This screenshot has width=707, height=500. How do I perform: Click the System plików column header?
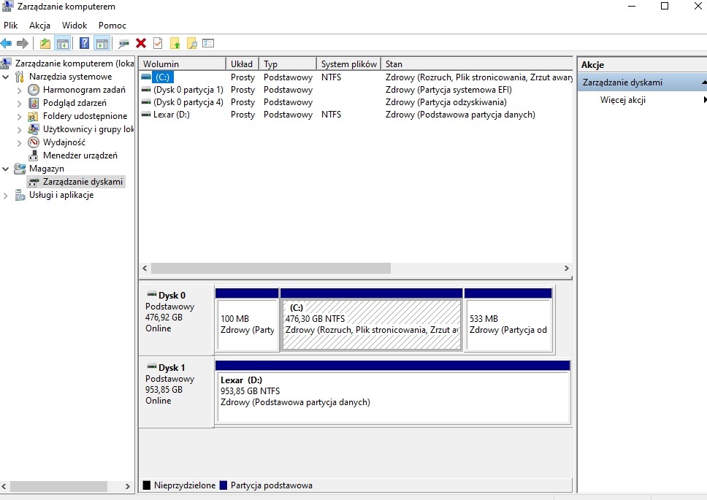[x=348, y=64]
